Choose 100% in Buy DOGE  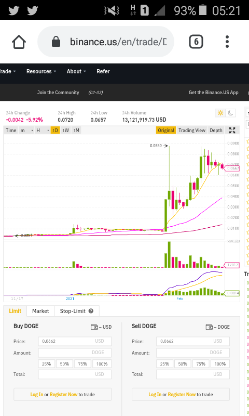pyautogui.click(x=102, y=363)
